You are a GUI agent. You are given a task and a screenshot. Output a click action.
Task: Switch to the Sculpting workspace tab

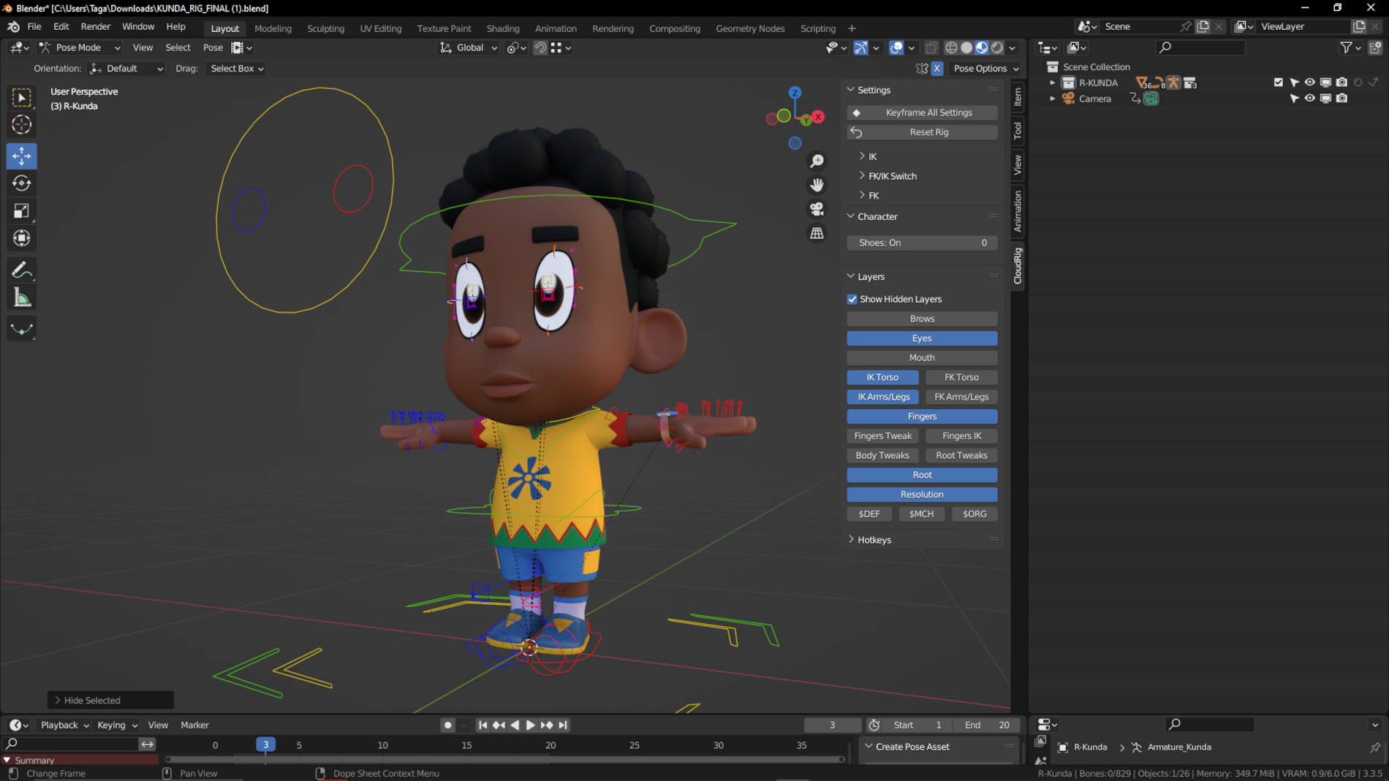325,28
